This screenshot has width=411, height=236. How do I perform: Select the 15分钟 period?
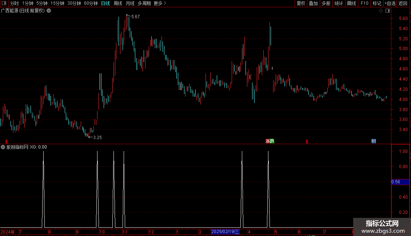pos(57,3)
